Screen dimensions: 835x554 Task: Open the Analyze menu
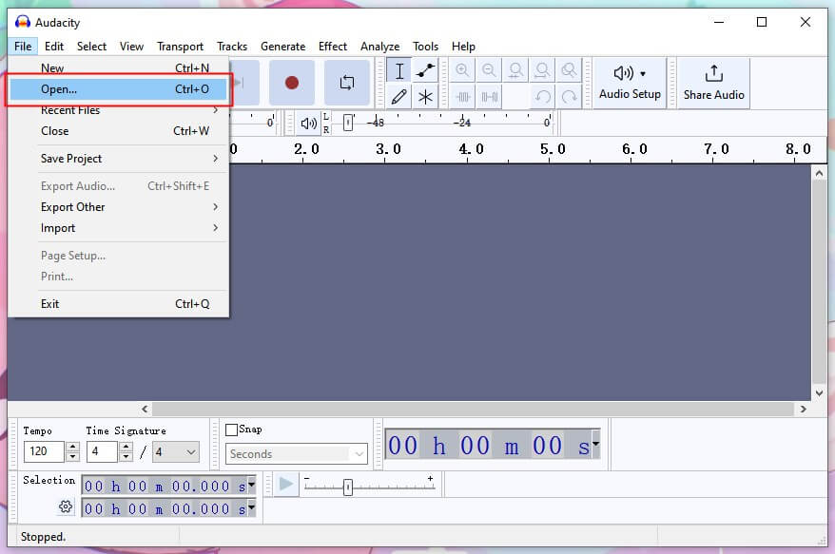tap(379, 47)
